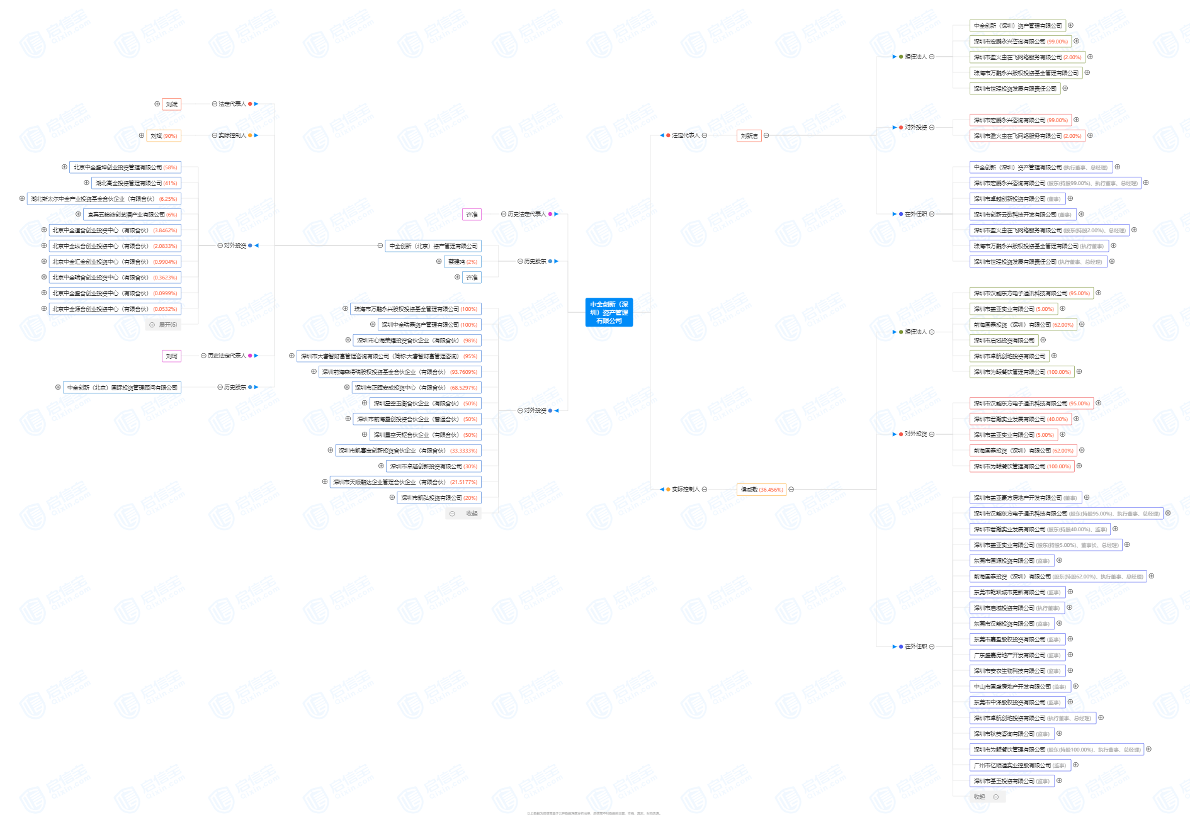The width and height of the screenshot is (1190, 822).
Task: Collapse 历史法定代表人 branch showing pink 许准
Action: pyautogui.click(x=503, y=214)
